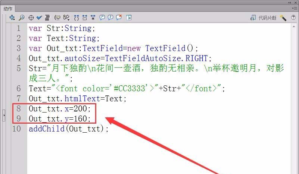This screenshot has width=299, height=174.
Task: Open the Actions panel options menu
Action: pyautogui.click(x=294, y=8)
